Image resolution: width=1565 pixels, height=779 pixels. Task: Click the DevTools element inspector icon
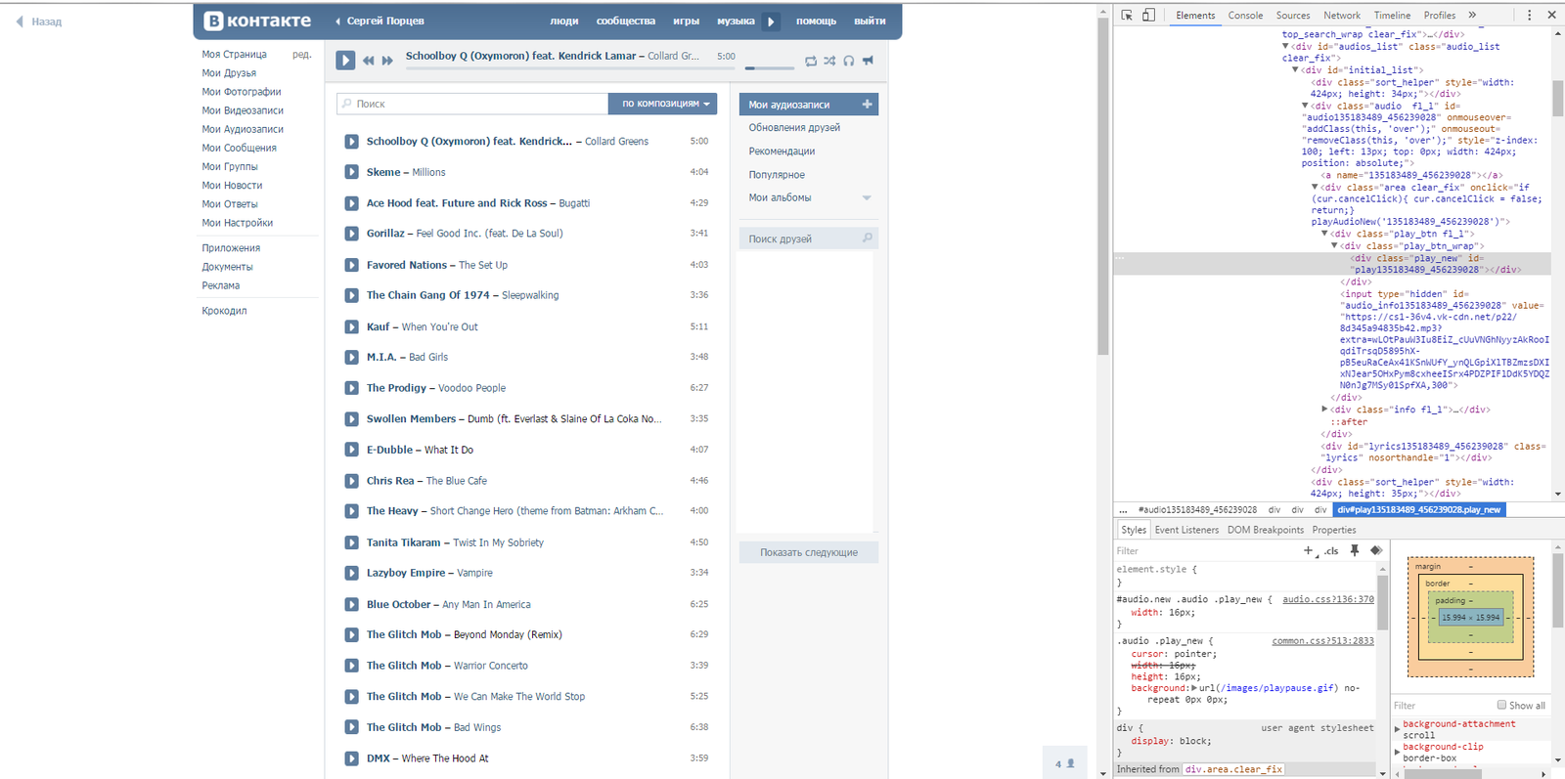click(x=1127, y=15)
